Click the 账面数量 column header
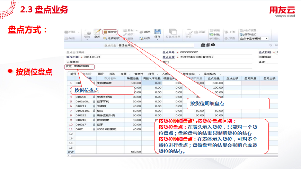The image size is (301, 169). pos(133,78)
